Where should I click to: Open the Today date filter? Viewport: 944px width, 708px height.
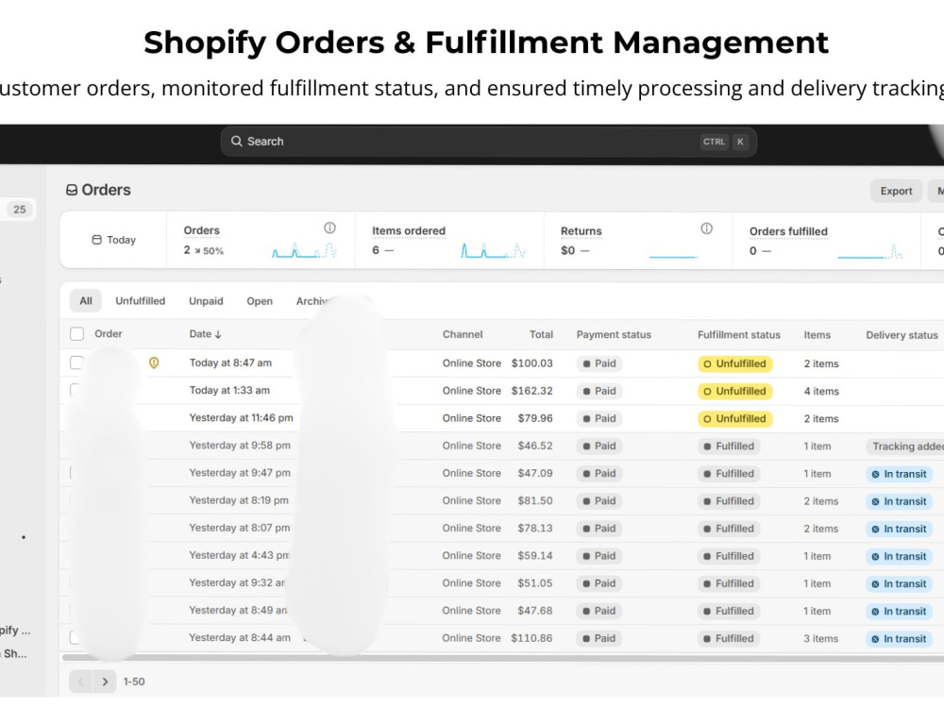coord(114,240)
